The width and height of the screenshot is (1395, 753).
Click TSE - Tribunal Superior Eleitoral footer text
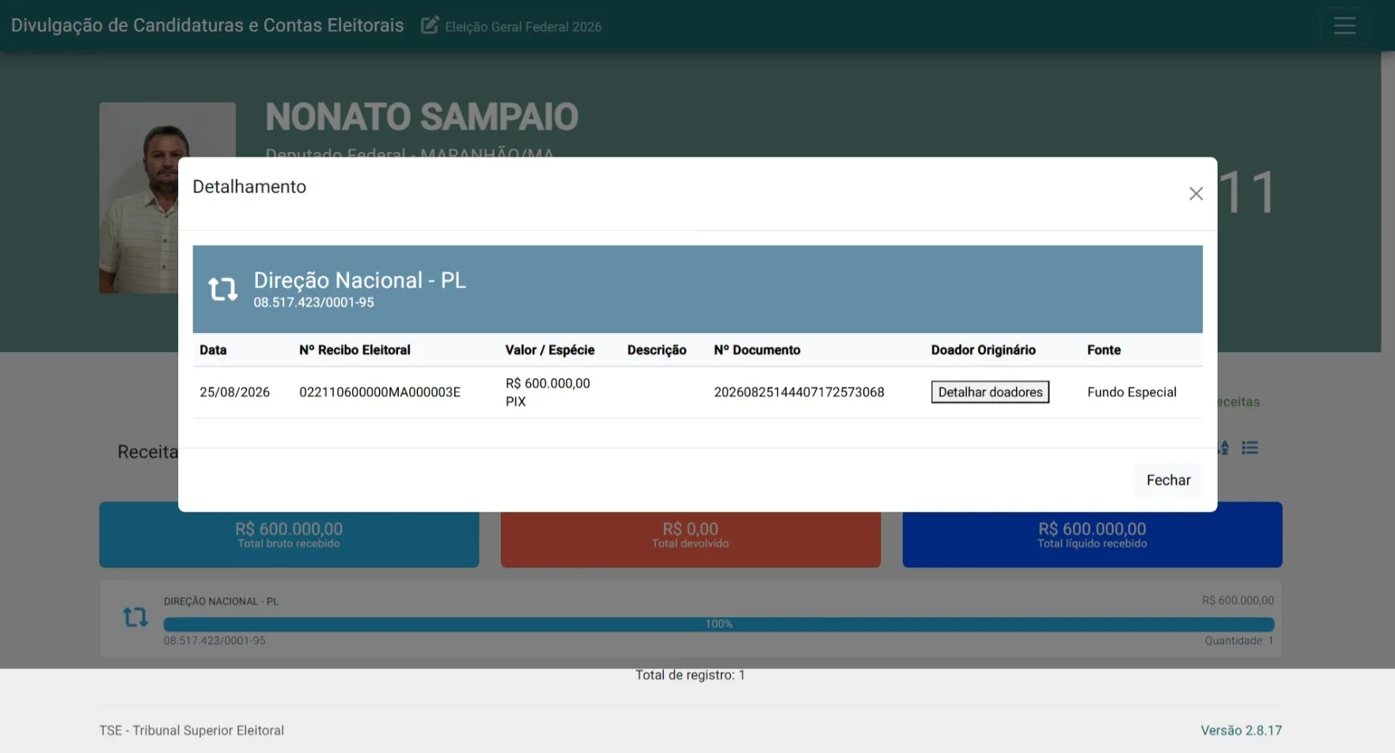(191, 730)
